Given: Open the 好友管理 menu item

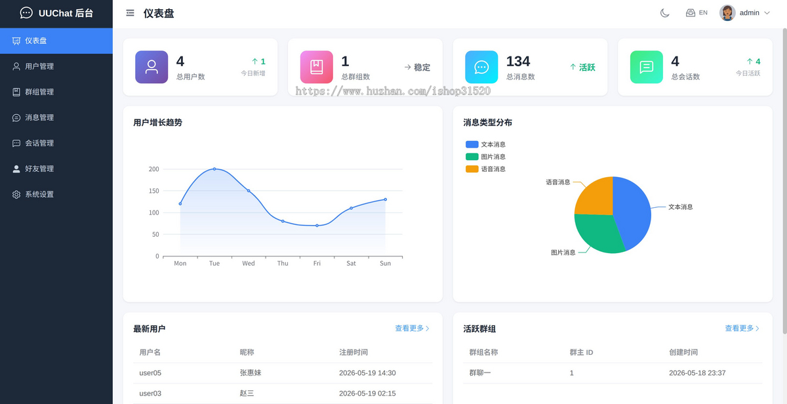Looking at the screenshot, I should coord(56,169).
